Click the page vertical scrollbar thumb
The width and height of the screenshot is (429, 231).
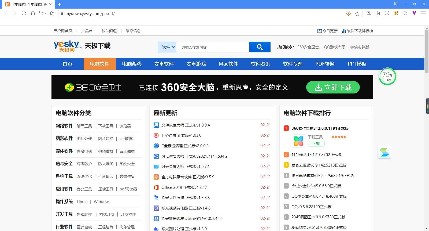427,52
